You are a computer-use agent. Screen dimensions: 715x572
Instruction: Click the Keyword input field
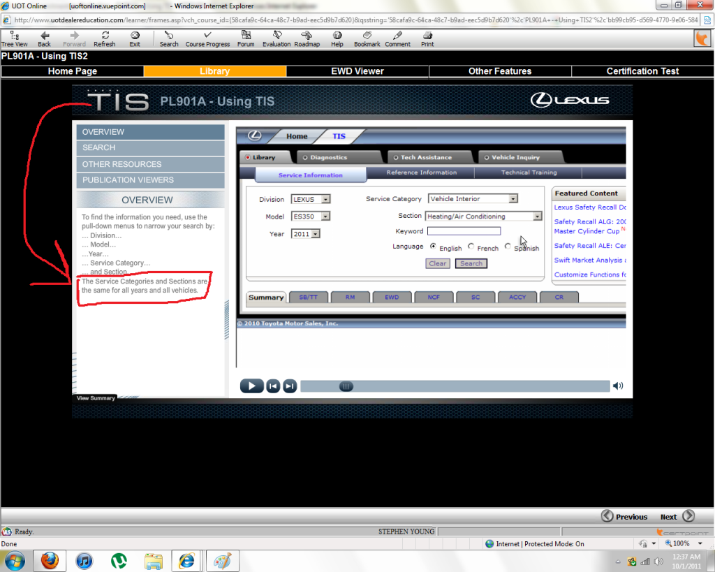464,231
